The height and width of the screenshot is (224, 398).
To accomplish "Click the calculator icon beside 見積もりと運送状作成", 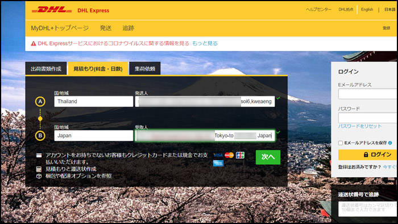I will pyautogui.click(x=39, y=169).
